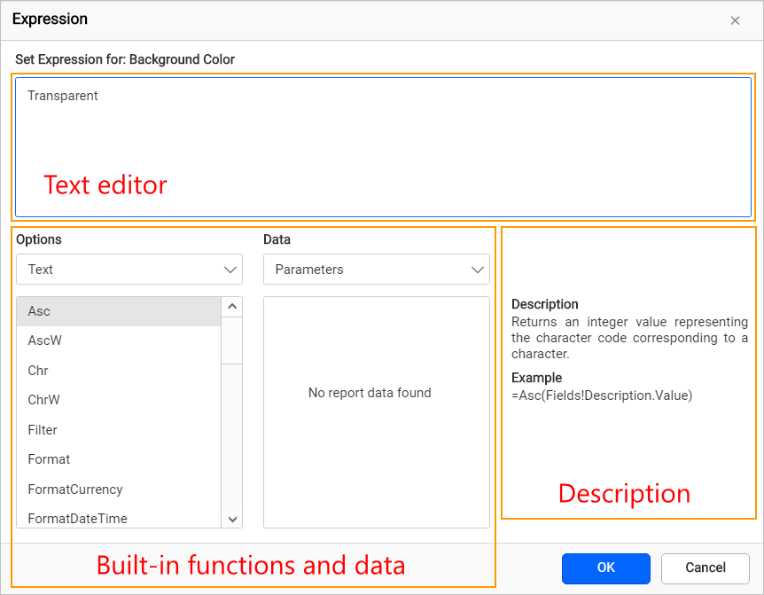Image resolution: width=764 pixels, height=595 pixels.
Task: Open the Text category dropdown
Action: 129,270
